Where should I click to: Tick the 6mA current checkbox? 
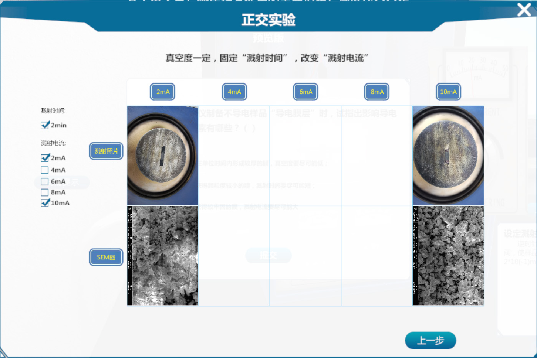pyautogui.click(x=45, y=181)
